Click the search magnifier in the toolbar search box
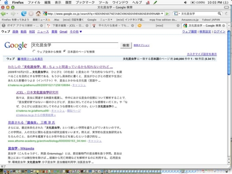 click(219, 13)
